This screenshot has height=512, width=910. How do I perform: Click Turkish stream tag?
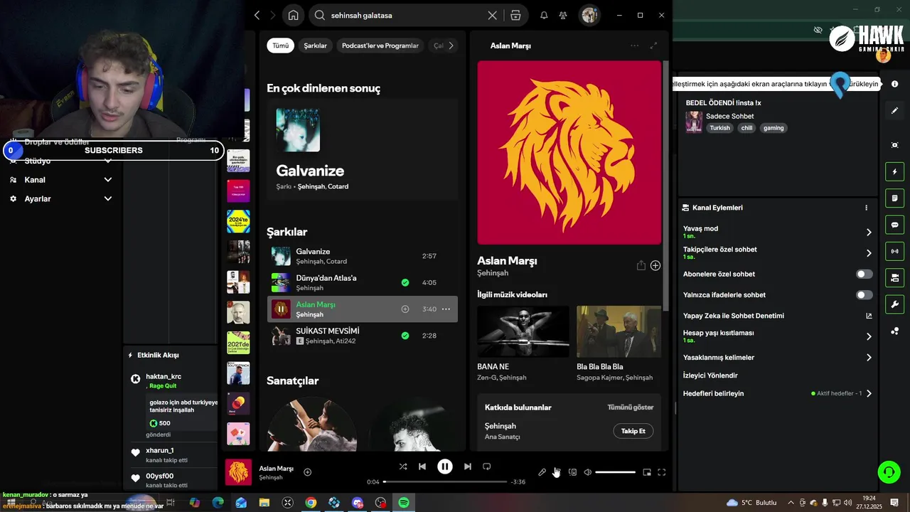pos(719,128)
